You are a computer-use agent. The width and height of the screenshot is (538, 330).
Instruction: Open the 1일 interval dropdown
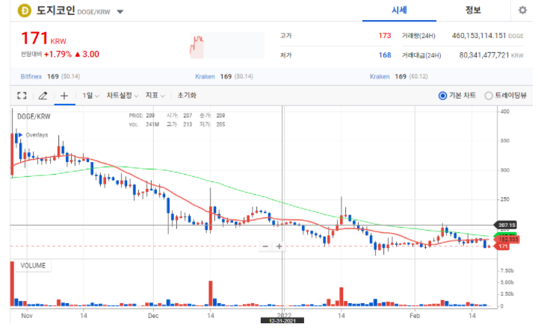coord(91,96)
